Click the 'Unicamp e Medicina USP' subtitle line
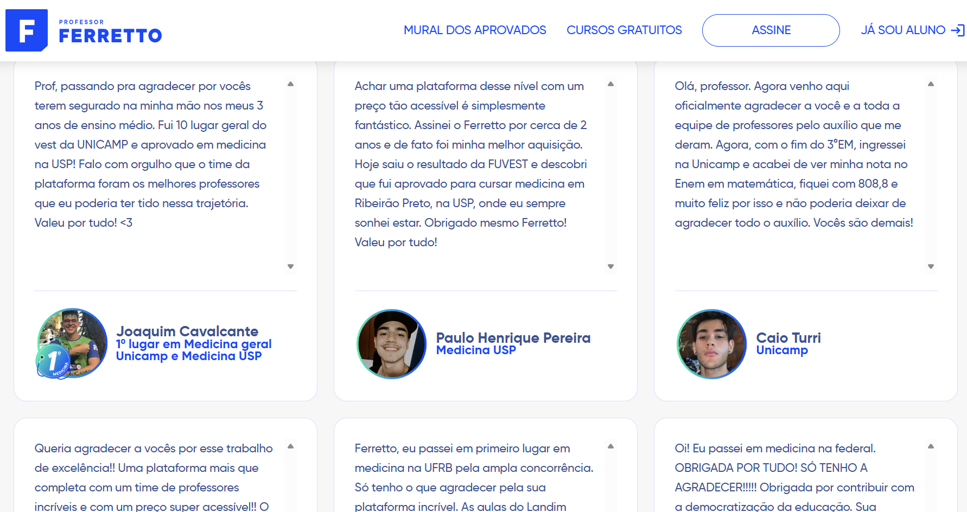The width and height of the screenshot is (967, 512). point(189,356)
